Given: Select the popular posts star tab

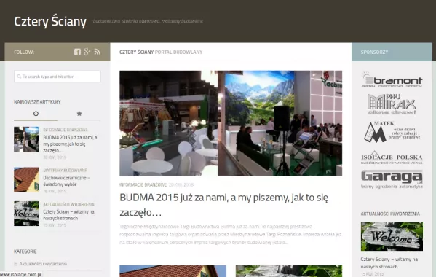Looking at the screenshot, I should click(x=79, y=114).
